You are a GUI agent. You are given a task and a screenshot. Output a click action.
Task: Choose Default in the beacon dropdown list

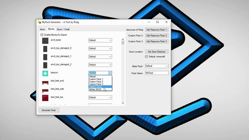pyautogui.click(x=100, y=77)
